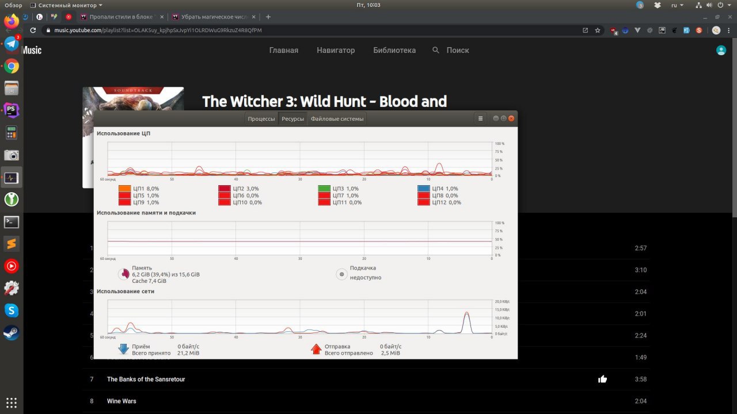Click the Dropbox tray icon
Viewport: 737px width, 414px height.
point(658,5)
